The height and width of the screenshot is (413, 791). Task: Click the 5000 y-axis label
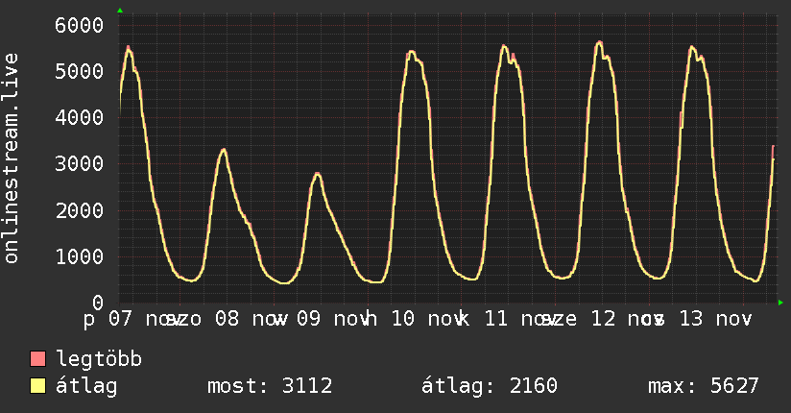click(x=78, y=71)
